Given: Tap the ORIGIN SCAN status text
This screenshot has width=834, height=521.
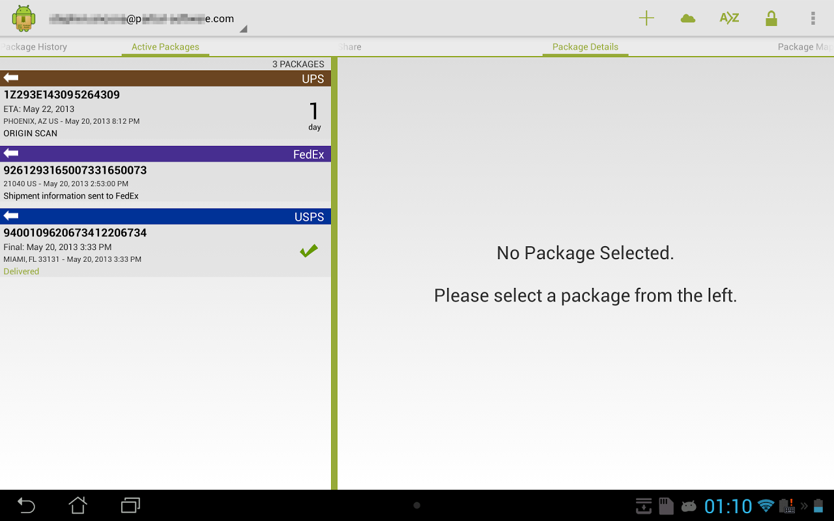Looking at the screenshot, I should [31, 134].
